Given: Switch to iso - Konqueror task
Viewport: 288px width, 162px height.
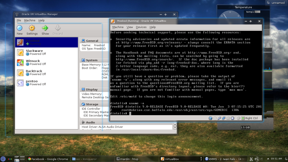Looking at the screenshot, I should [x=93, y=159].
